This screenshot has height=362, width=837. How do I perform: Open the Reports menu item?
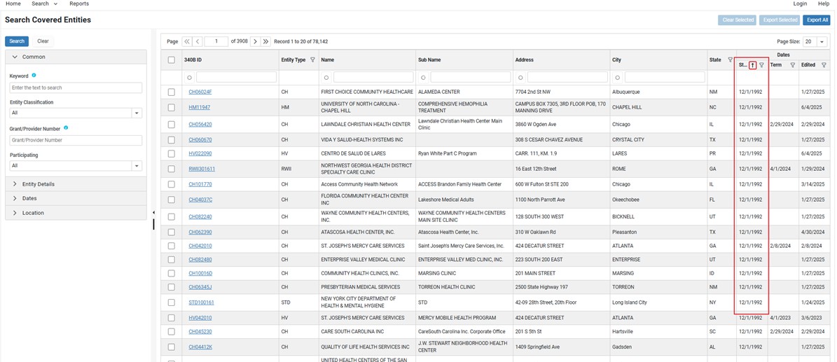coord(79,4)
